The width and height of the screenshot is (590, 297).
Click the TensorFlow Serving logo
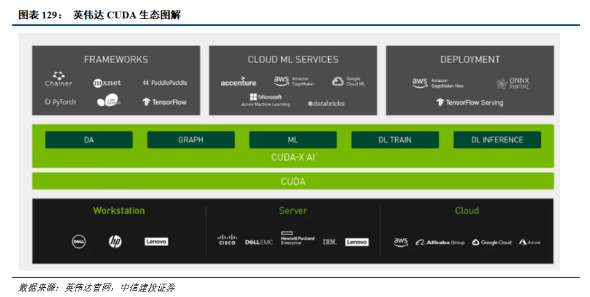[470, 102]
